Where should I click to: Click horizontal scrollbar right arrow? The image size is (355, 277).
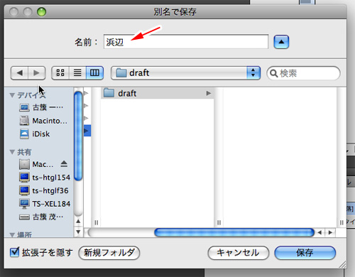click(x=330, y=233)
